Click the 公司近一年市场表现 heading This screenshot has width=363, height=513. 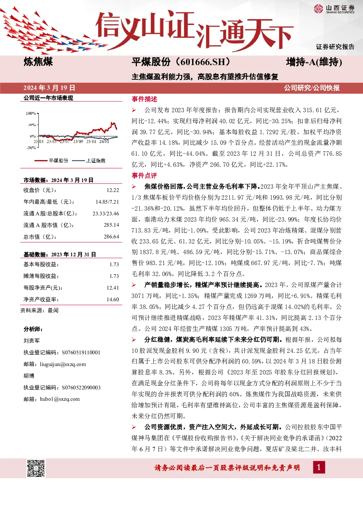tap(48, 98)
